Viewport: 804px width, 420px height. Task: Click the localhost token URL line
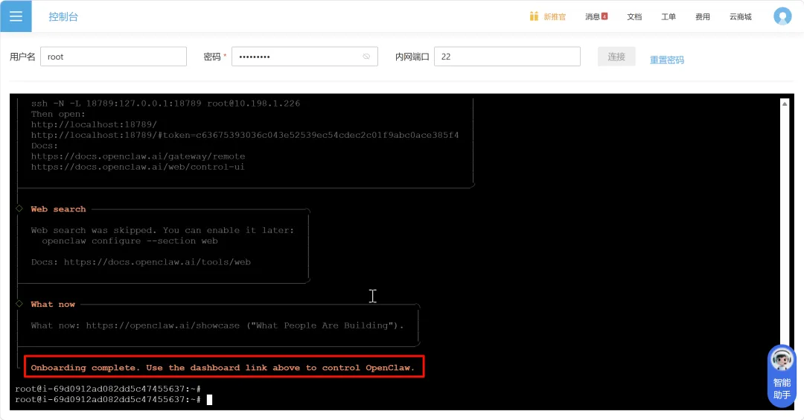pos(245,136)
